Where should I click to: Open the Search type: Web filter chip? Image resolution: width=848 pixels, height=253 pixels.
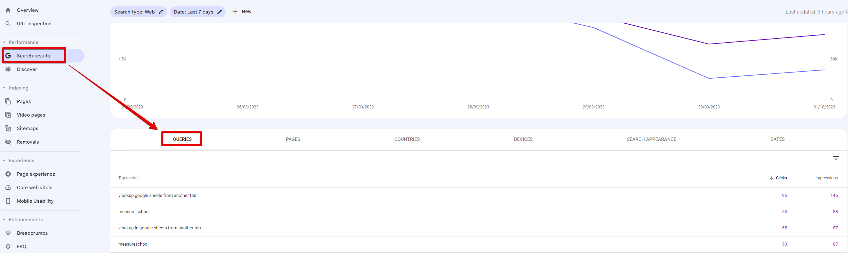coord(139,12)
